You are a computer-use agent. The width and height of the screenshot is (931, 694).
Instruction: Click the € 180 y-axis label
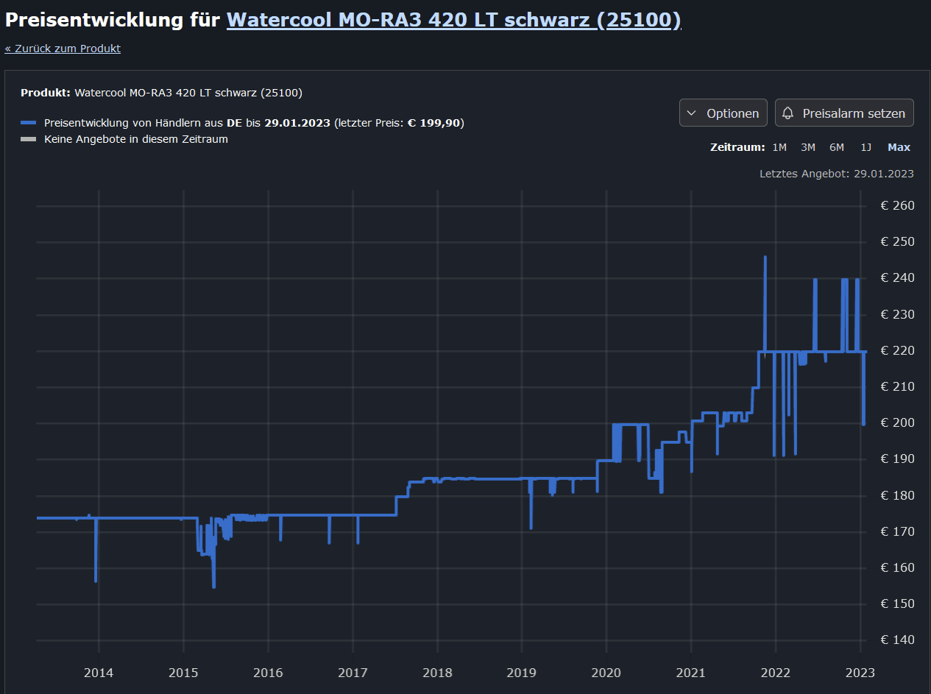[897, 495]
